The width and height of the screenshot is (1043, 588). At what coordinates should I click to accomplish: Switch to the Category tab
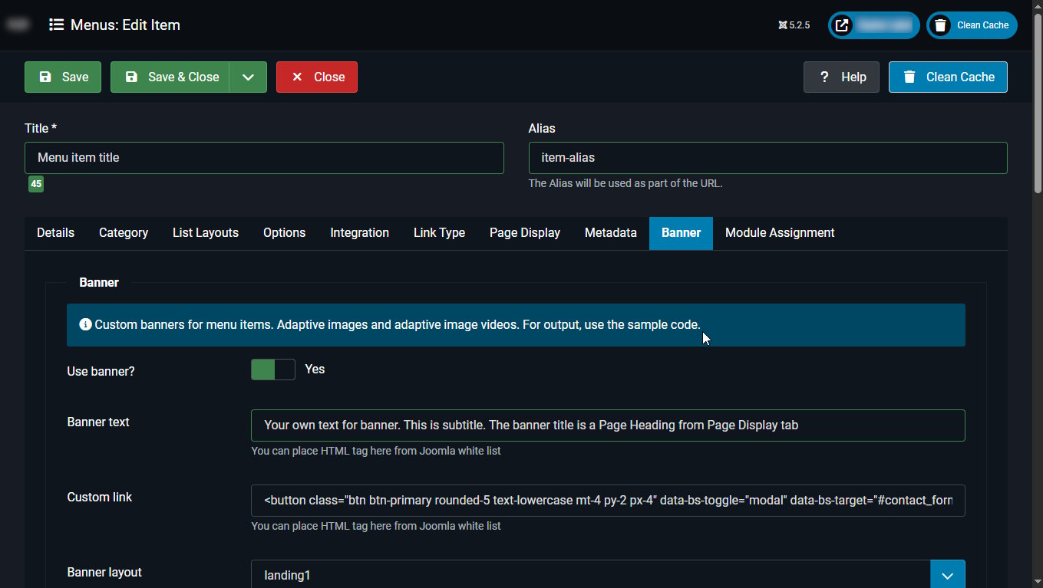click(124, 233)
